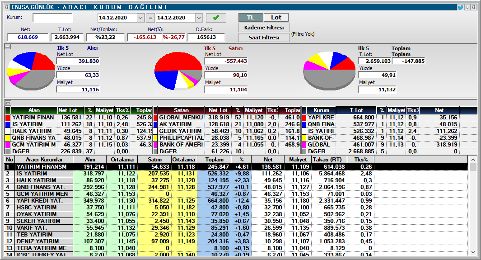Select the DENIZ YATIRIM row
Viewport: 481px width, 260px height.
click(x=236, y=241)
